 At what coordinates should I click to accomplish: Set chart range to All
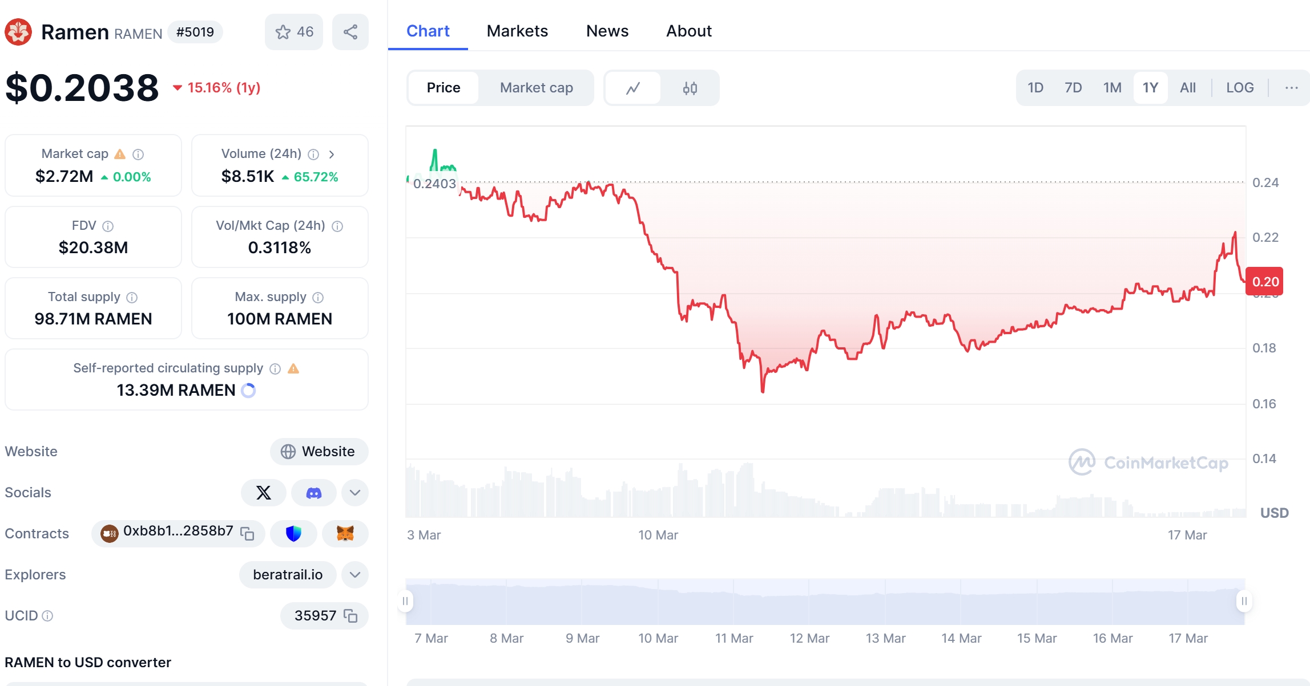click(x=1188, y=88)
